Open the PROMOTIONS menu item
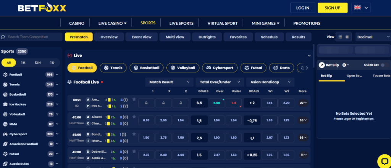 (x=307, y=23)
